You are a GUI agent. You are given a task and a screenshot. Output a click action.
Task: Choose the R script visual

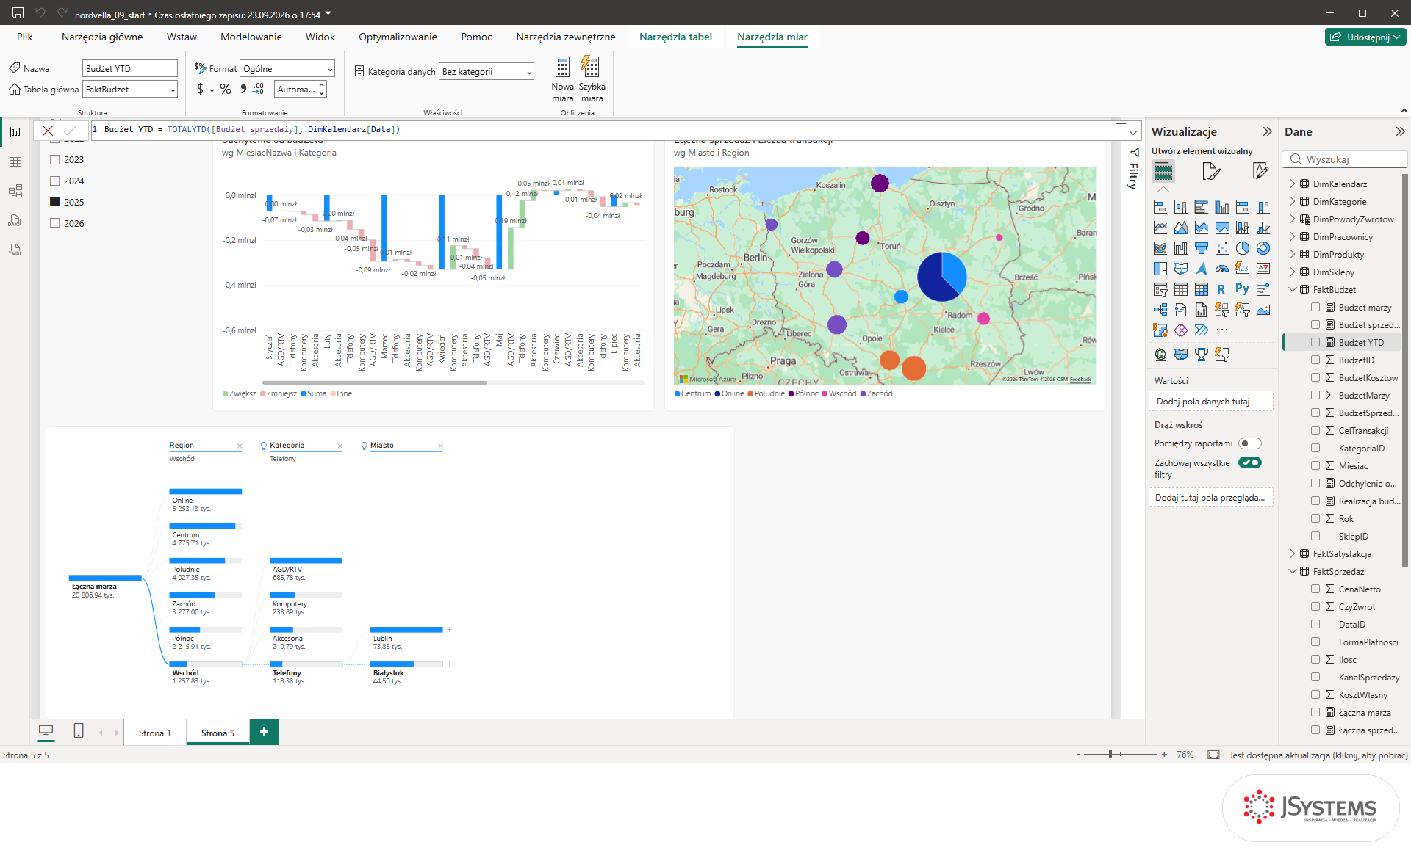tap(1222, 289)
